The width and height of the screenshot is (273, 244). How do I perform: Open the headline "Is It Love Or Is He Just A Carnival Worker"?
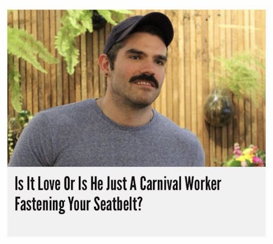coord(118,184)
